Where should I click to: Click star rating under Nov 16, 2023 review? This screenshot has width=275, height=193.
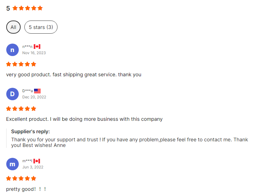coord(21,64)
